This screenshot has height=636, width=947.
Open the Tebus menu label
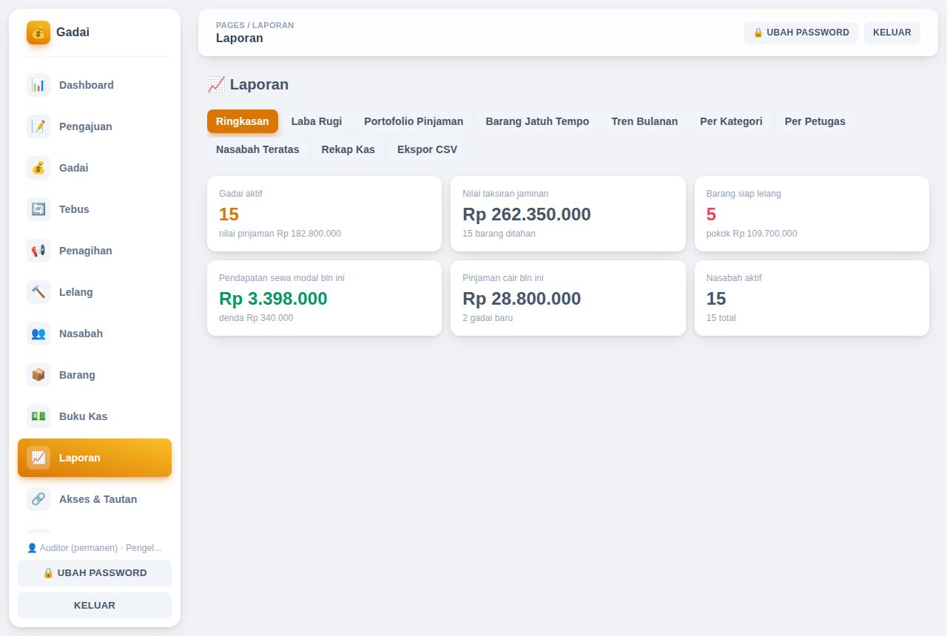pyautogui.click(x=74, y=209)
